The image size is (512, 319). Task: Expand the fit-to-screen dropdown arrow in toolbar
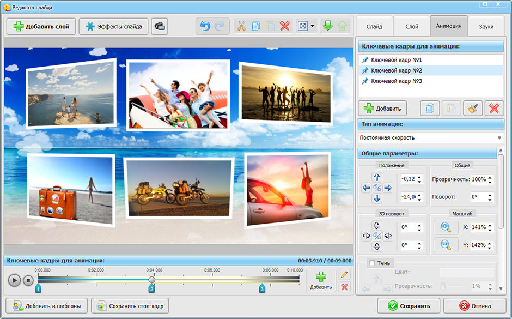pos(313,26)
